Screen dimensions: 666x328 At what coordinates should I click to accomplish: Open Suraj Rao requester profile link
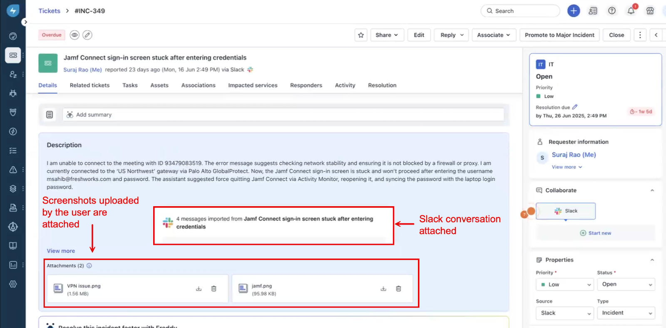click(574, 155)
